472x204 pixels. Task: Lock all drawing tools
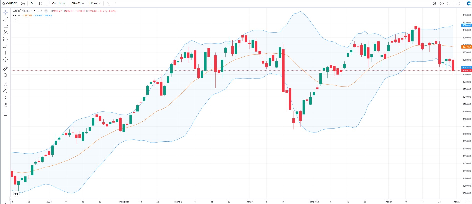5,98
